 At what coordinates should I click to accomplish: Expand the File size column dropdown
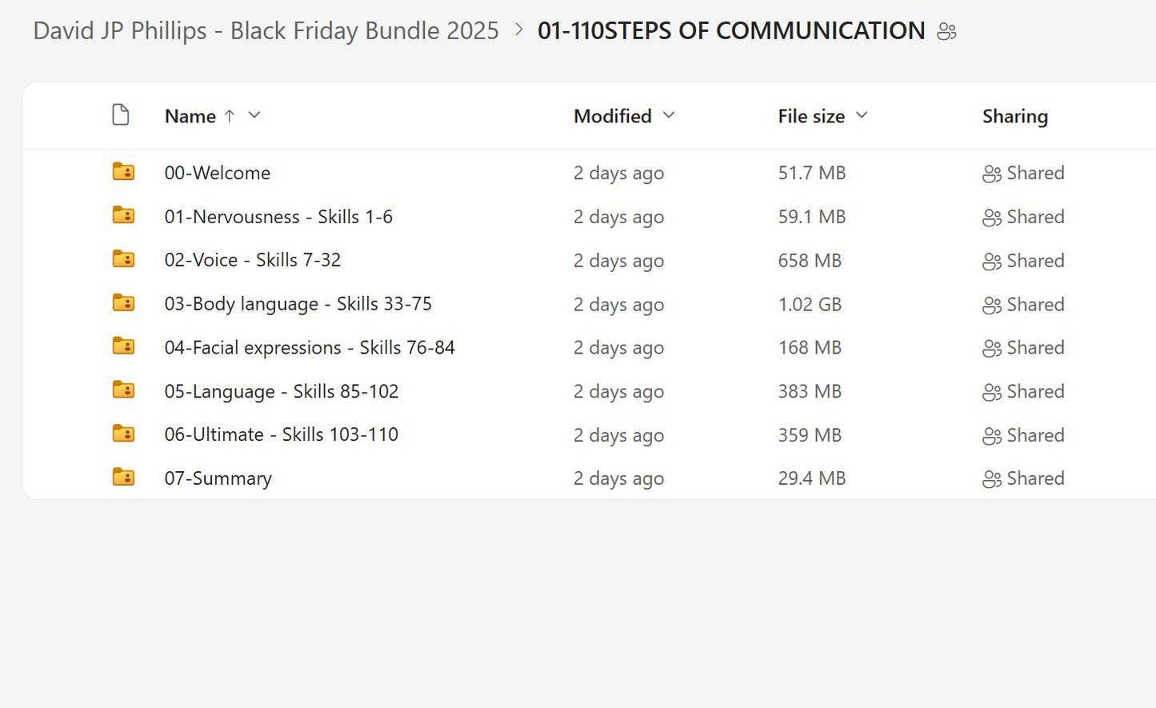(x=862, y=115)
